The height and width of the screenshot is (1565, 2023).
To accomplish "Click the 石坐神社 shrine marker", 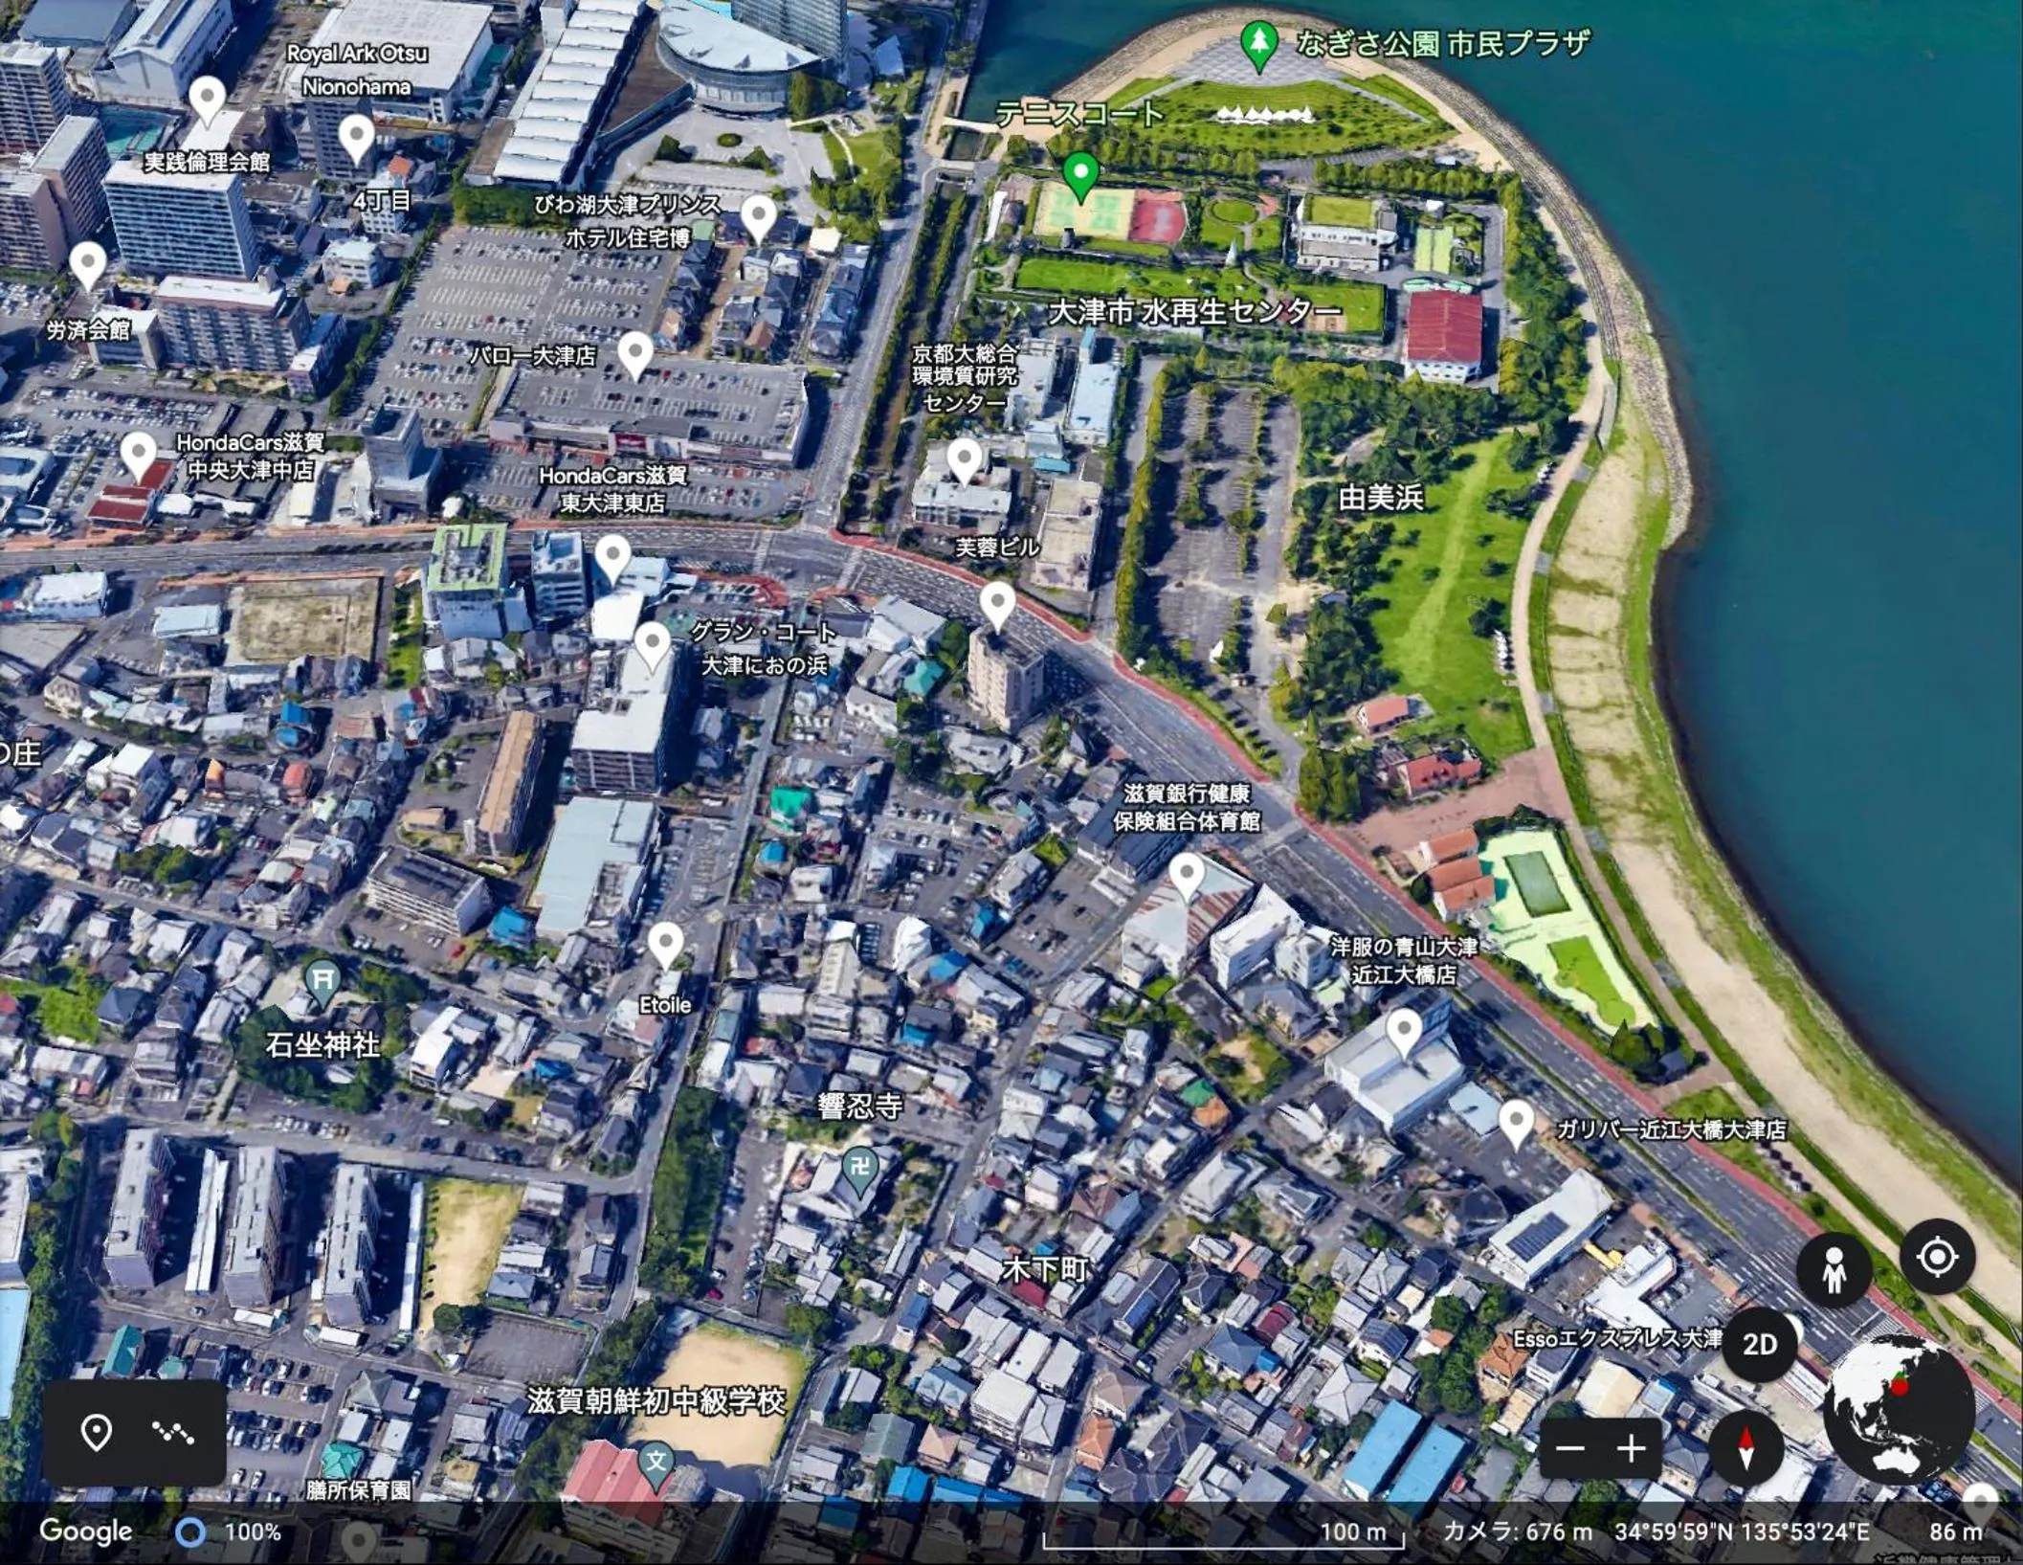I will (323, 981).
